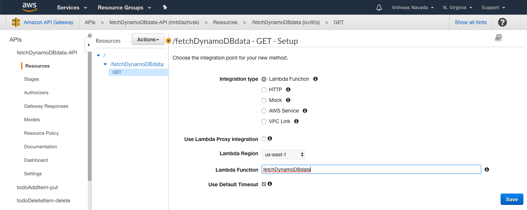
Task: Open Lambda Region us-east-1 select box
Action: click(283, 154)
